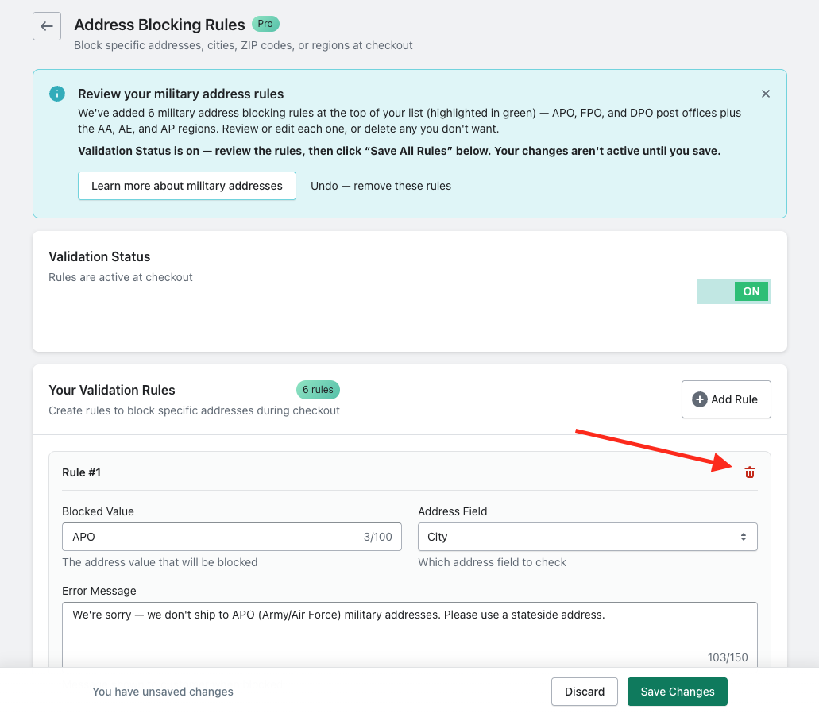Click the Pro badge next to the title

pos(265,24)
